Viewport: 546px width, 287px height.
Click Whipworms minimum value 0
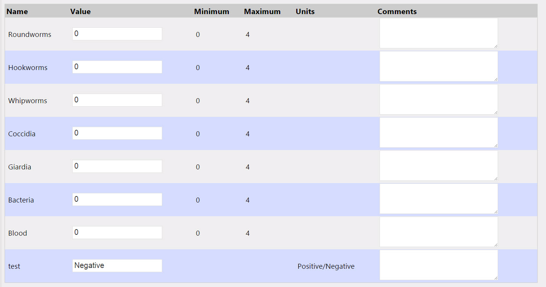click(x=198, y=101)
